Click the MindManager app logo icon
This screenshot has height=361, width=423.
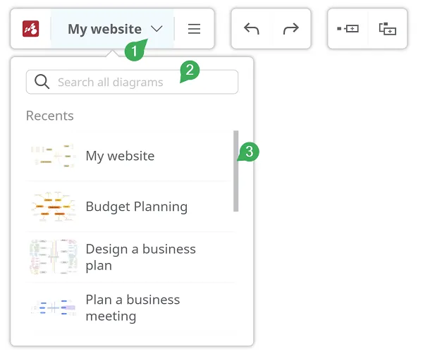point(30,29)
